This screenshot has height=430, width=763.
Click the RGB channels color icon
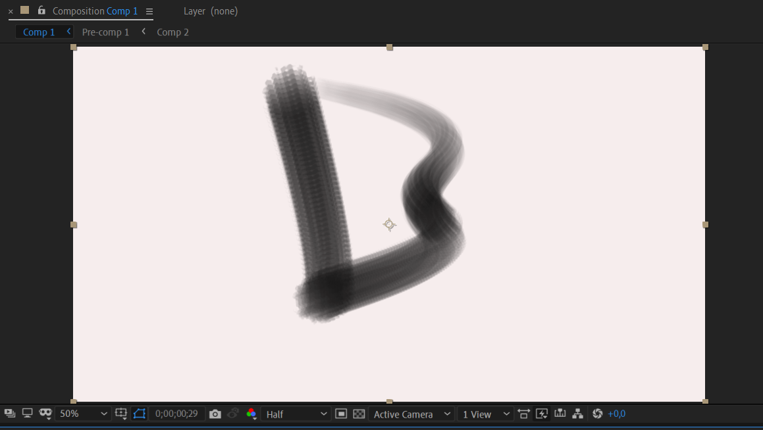pos(252,414)
